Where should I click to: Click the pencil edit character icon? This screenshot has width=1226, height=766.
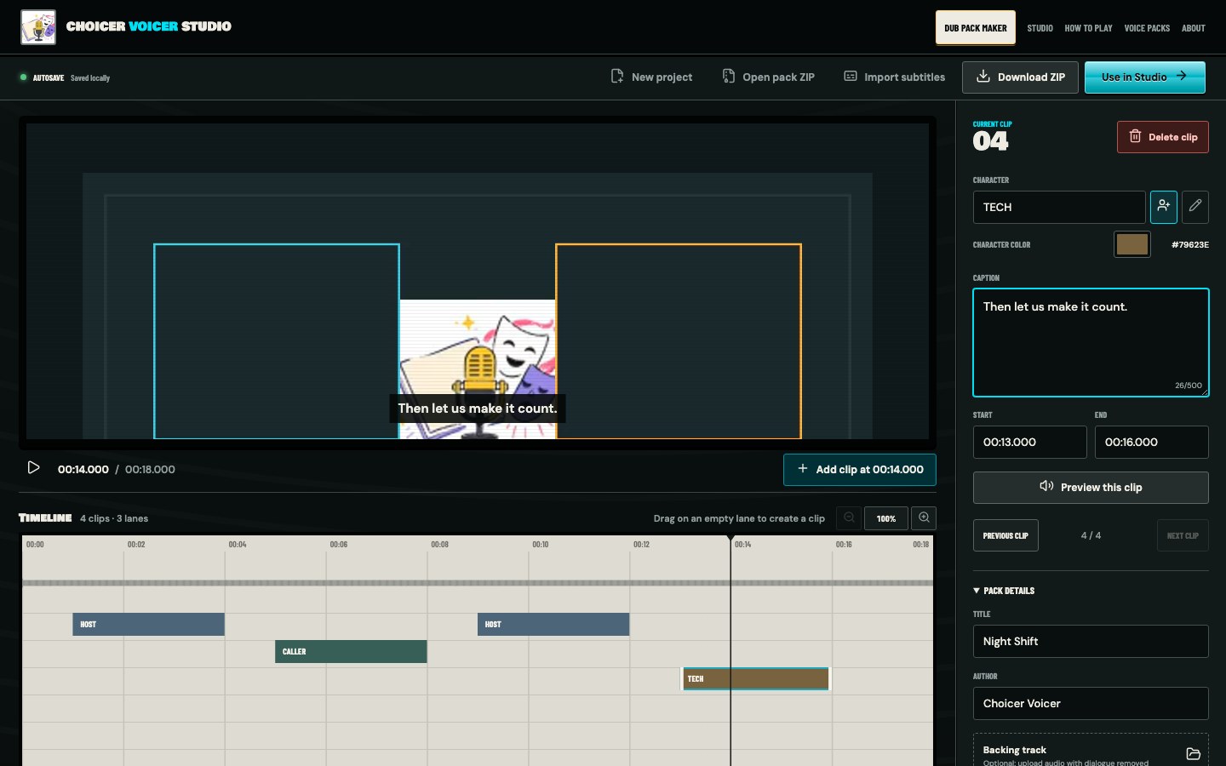point(1195,207)
